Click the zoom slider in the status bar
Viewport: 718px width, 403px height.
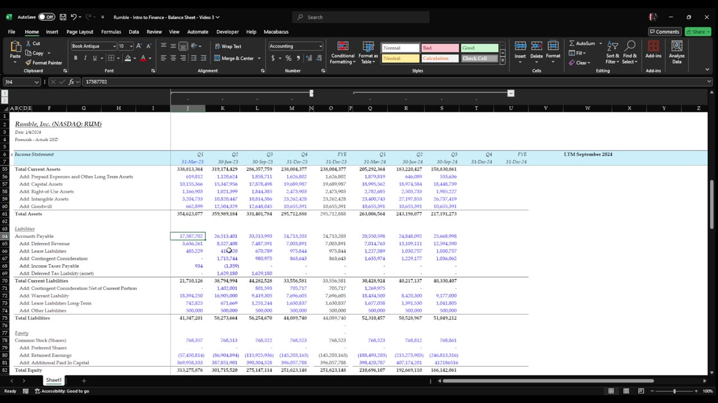pyautogui.click(x=674, y=391)
